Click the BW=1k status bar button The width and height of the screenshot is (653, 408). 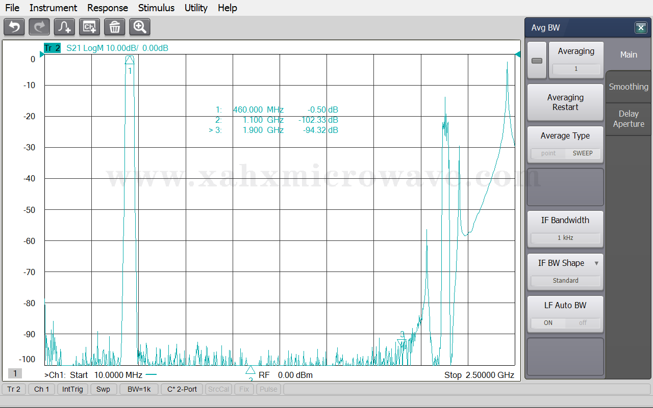(139, 389)
